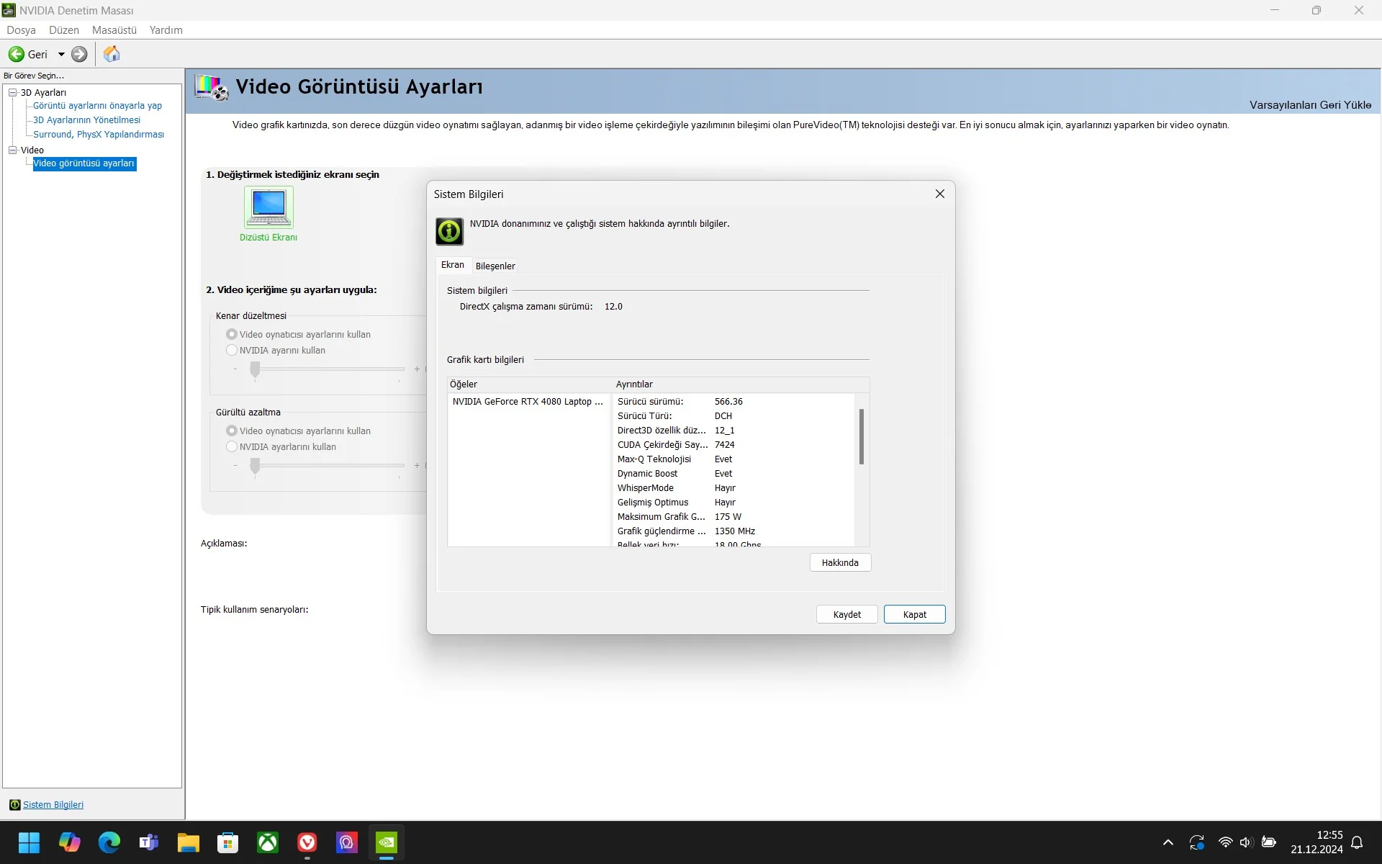Click Varsayılanları Geri Yükle
Viewport: 1382px width, 864px height.
[x=1310, y=105]
